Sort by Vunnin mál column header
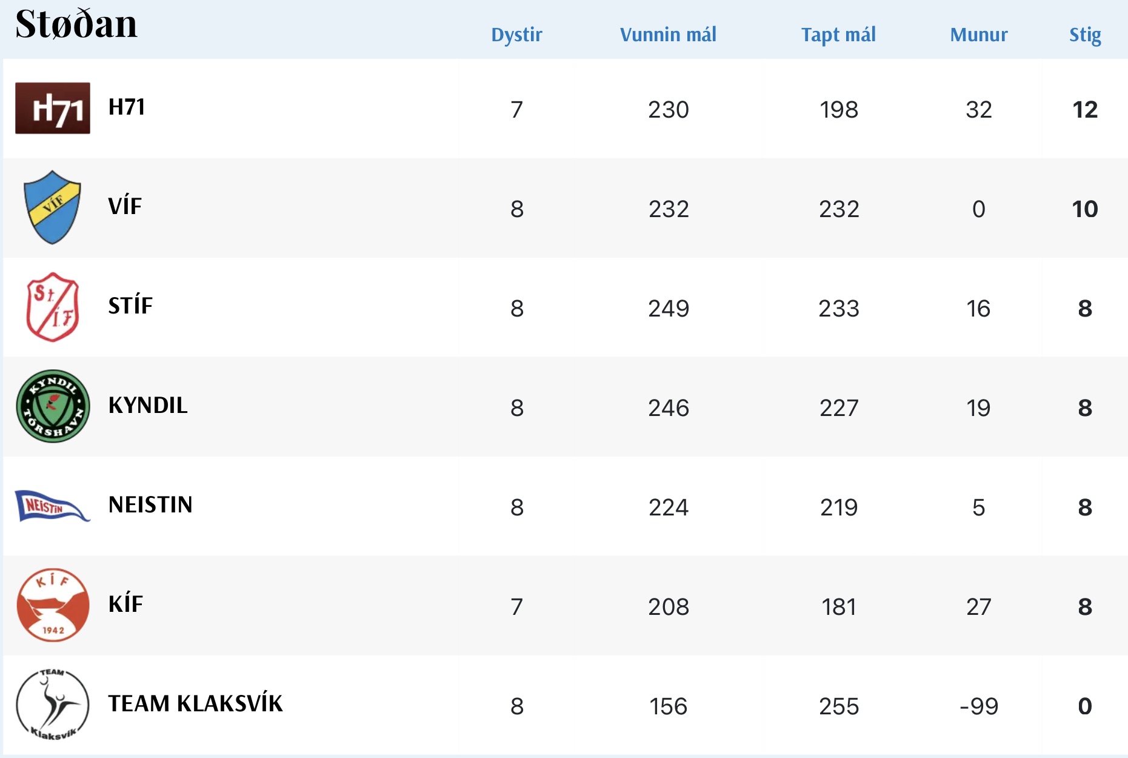Screen dimensions: 1128x758 point(668,35)
